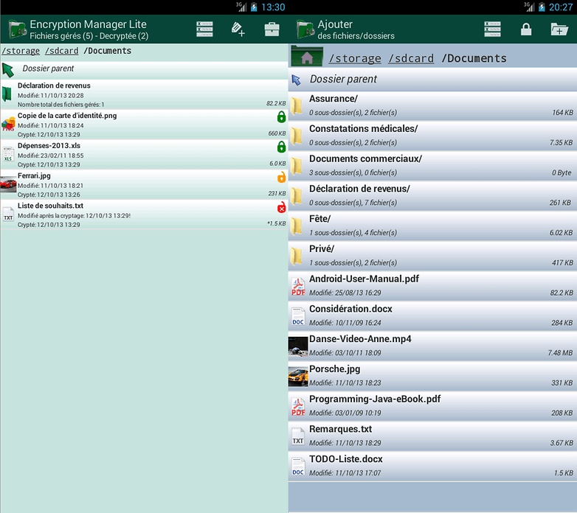
Task: Open the list selection icon in Encryption Manager Lite
Action: click(x=204, y=29)
